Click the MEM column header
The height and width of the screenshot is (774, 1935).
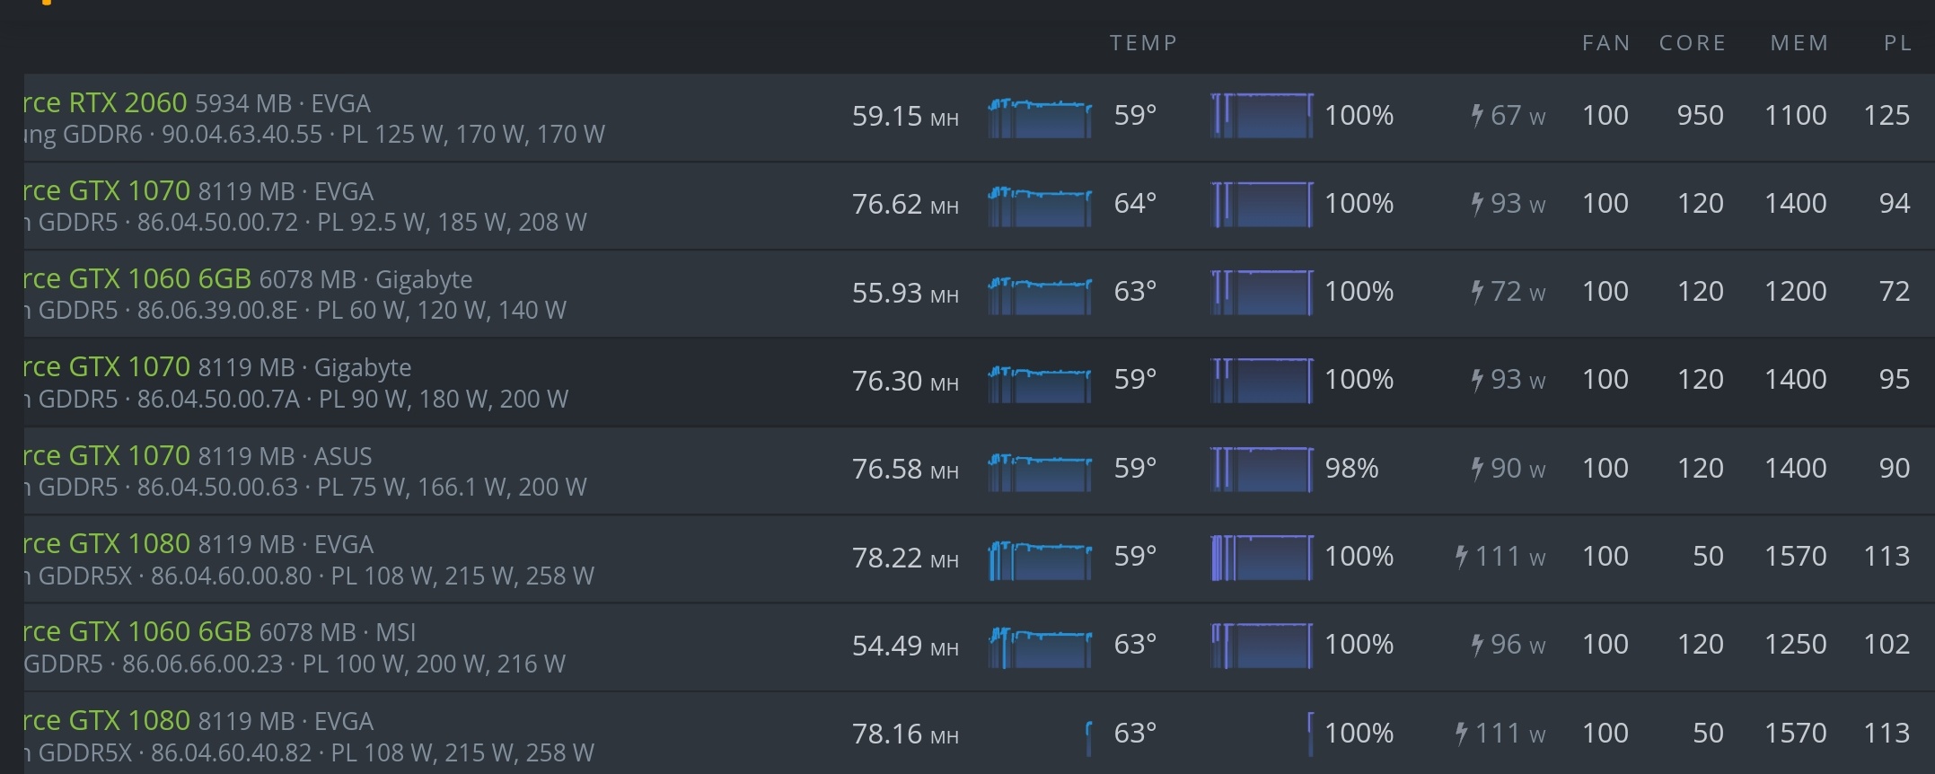[1799, 43]
